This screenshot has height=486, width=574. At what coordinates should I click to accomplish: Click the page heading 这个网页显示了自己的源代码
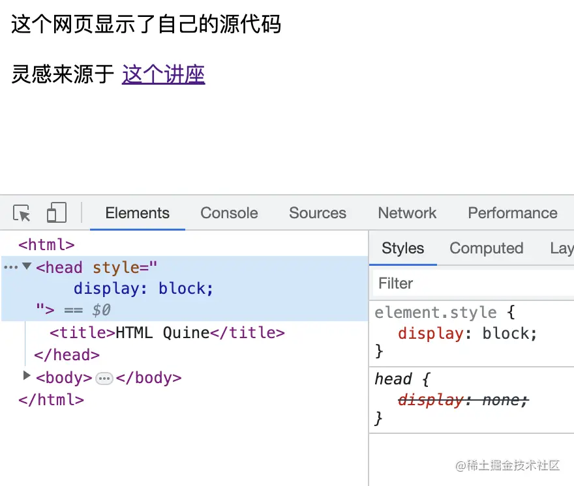pyautogui.click(x=146, y=25)
